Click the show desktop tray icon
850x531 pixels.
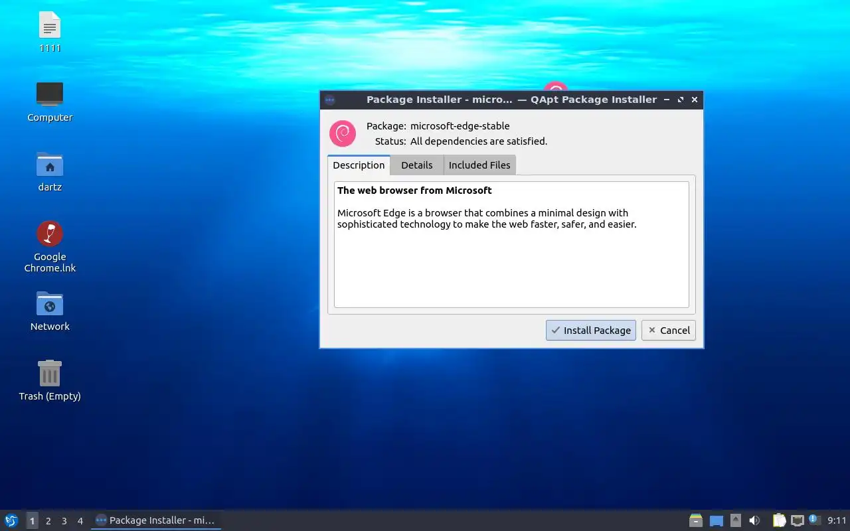click(x=717, y=520)
